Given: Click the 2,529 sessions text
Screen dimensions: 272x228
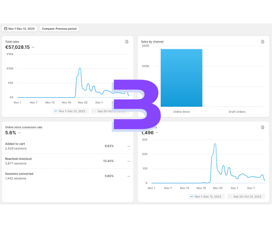Looking at the screenshot, I should [x=16, y=148].
